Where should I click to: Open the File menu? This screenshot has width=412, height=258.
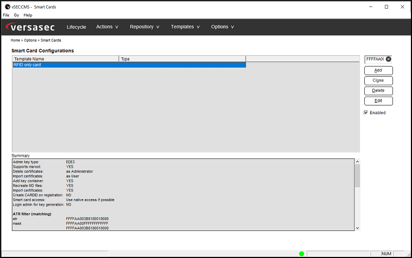pyautogui.click(x=6, y=15)
